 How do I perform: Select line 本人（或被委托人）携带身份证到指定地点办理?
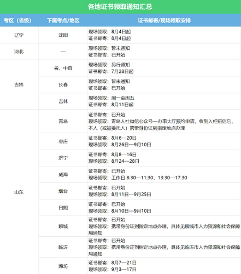tap(137, 128)
